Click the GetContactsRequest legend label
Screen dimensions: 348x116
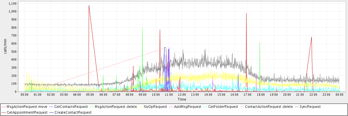(71, 107)
